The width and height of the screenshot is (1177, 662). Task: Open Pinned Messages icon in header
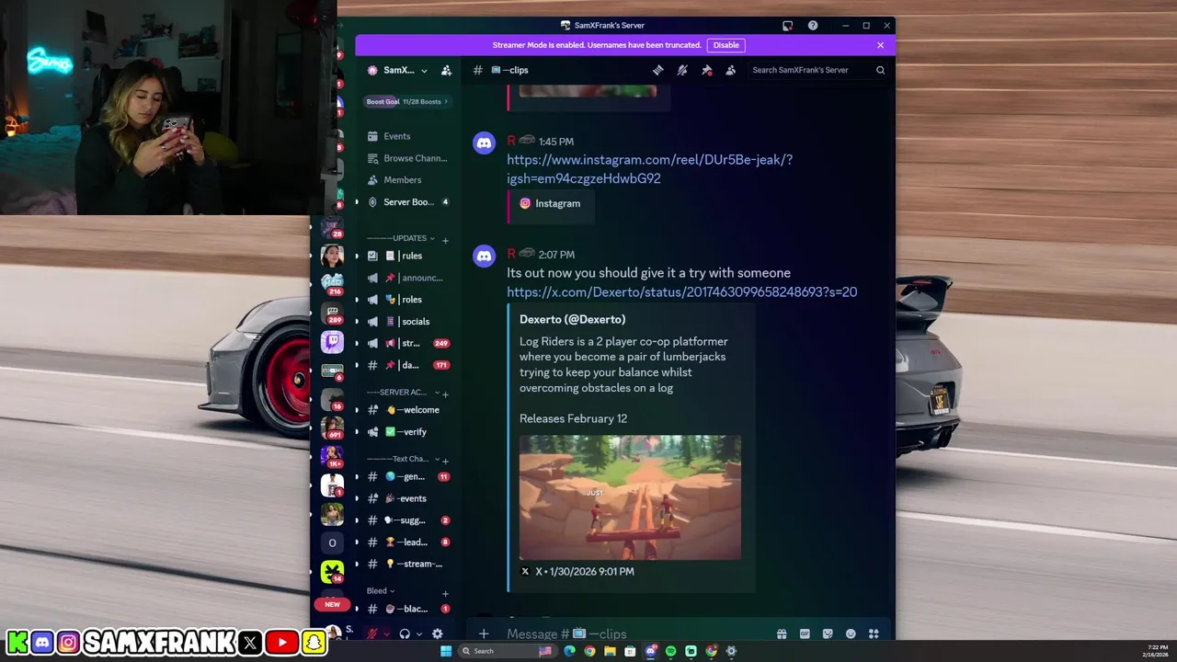pyautogui.click(x=706, y=70)
